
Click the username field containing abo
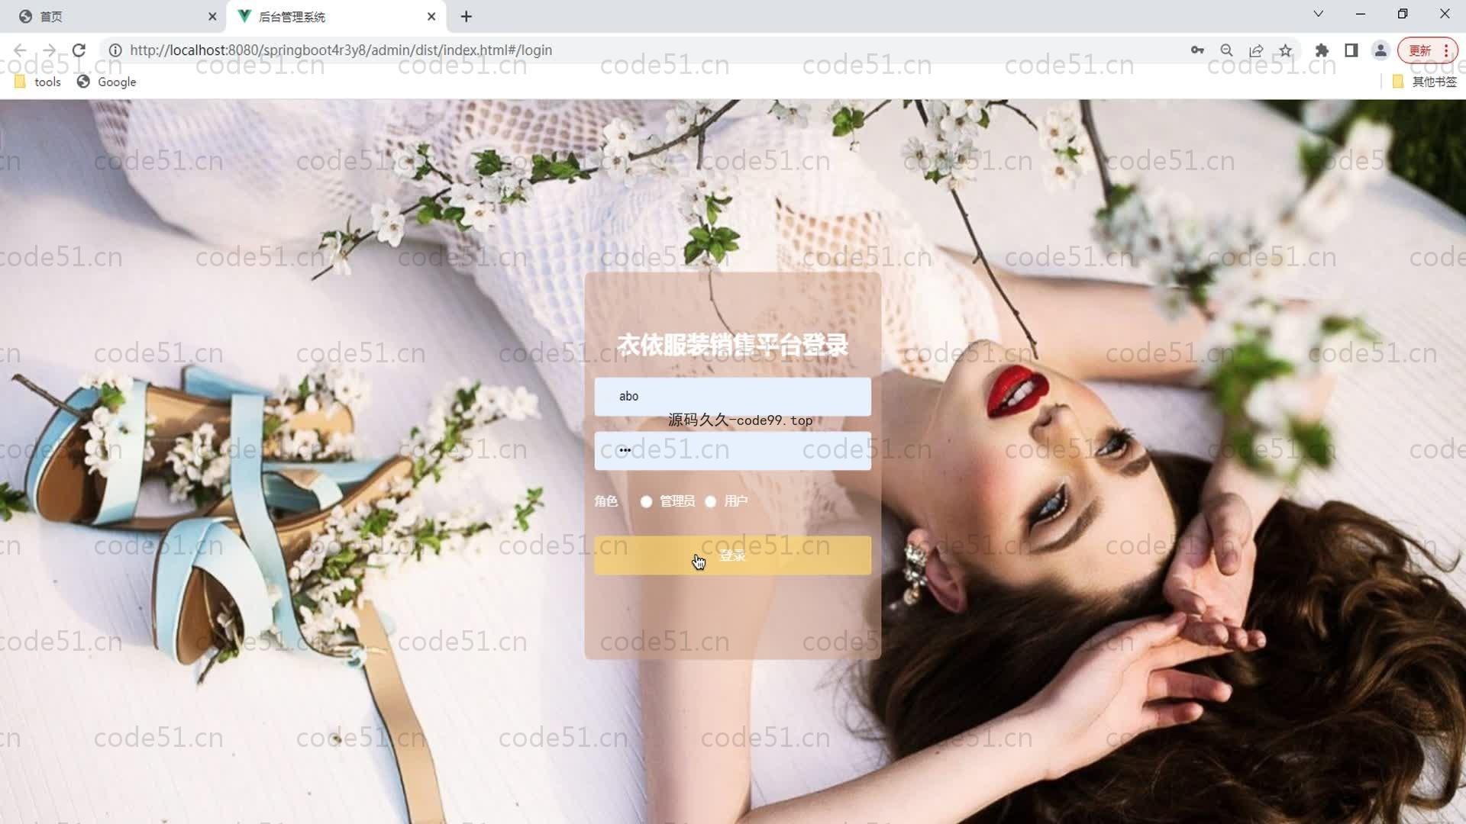coord(732,397)
